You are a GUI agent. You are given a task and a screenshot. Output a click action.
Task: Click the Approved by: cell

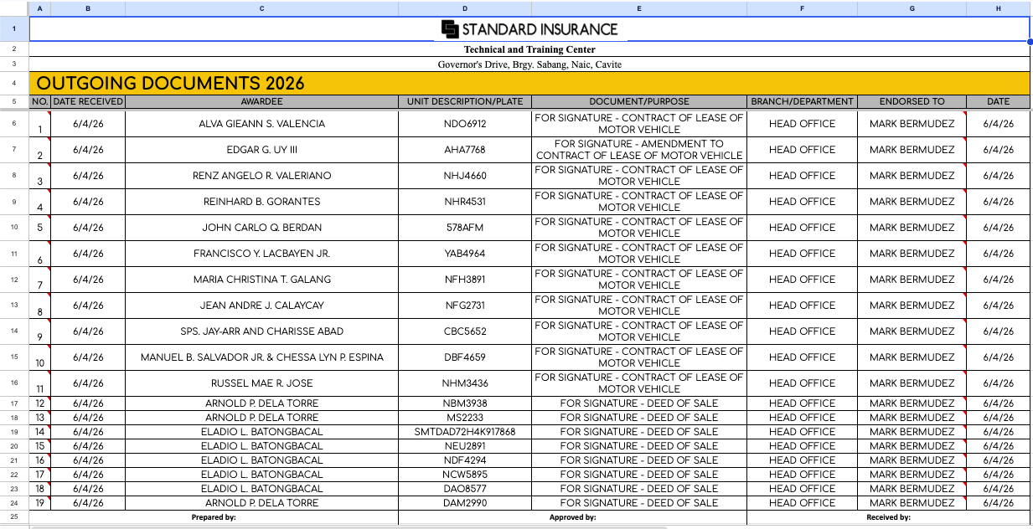(x=572, y=517)
